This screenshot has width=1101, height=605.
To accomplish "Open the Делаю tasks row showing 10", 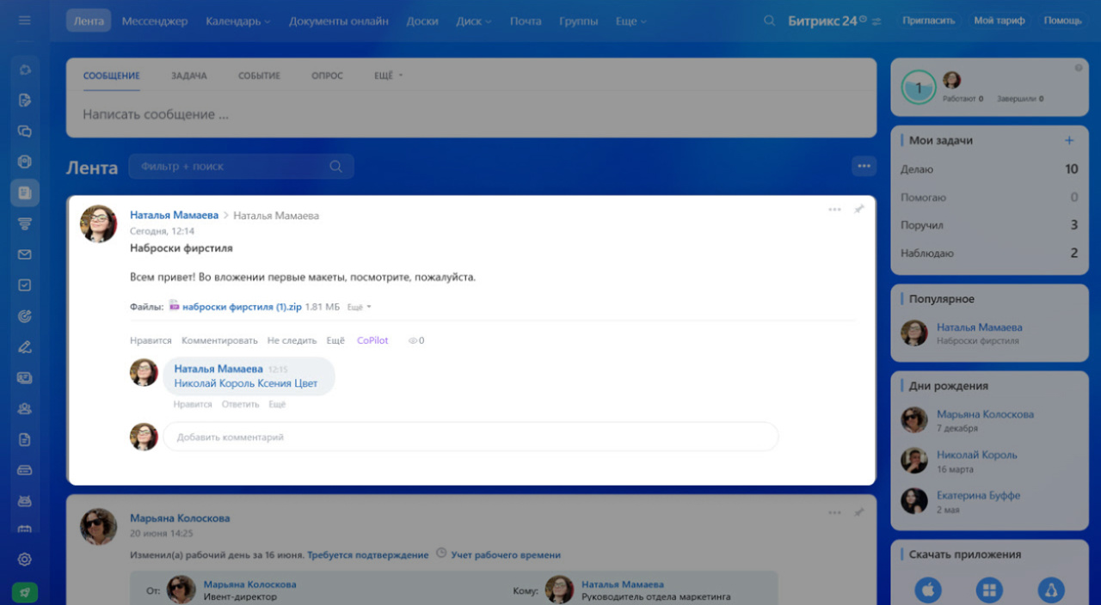I will pos(989,169).
